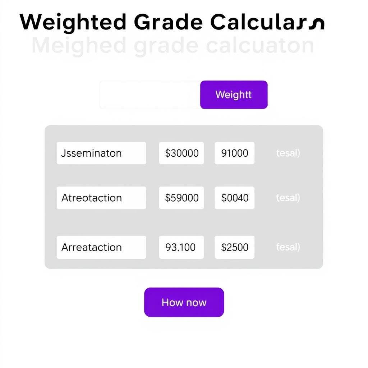Click the Weighted Grade Calculars title
The width and height of the screenshot is (368, 368).
(x=172, y=22)
